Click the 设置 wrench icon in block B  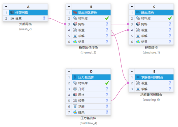click(x=75, y=30)
